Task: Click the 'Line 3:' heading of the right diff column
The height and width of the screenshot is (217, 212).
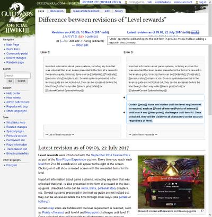Action: tap(128, 52)
